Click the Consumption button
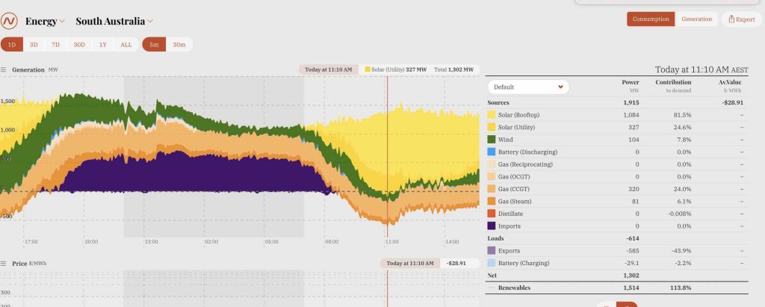 (x=650, y=19)
